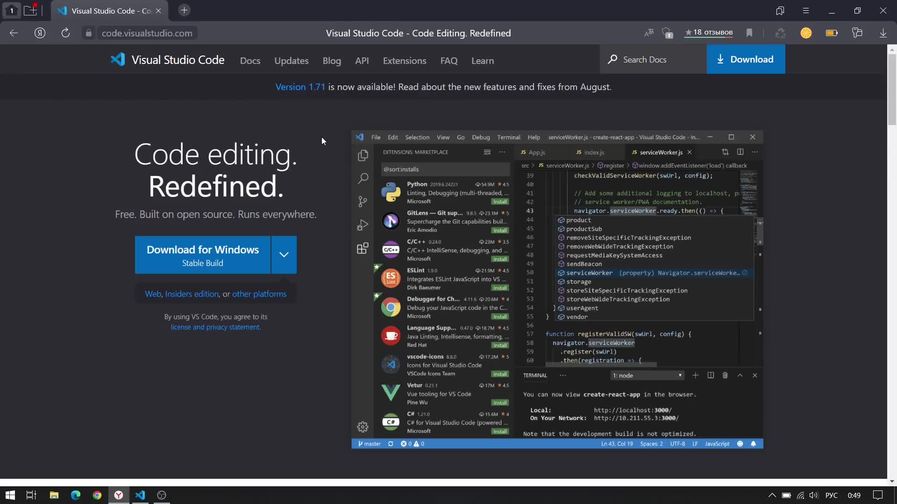Click the page translate icon
Viewport: 897px width, 504px height.
(x=649, y=33)
